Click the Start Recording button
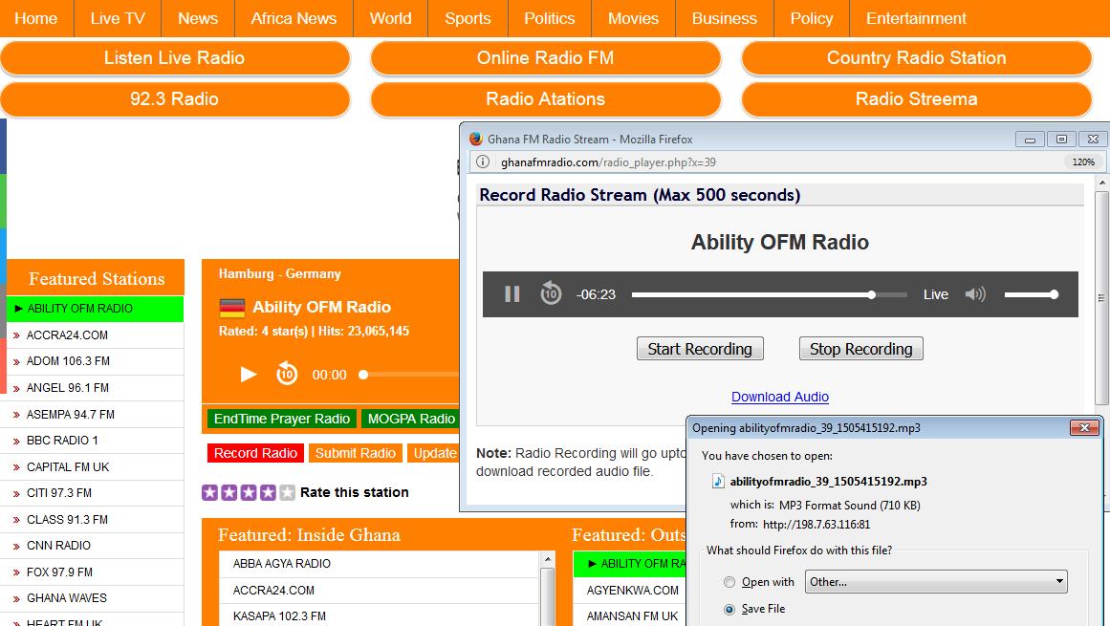 pos(700,349)
